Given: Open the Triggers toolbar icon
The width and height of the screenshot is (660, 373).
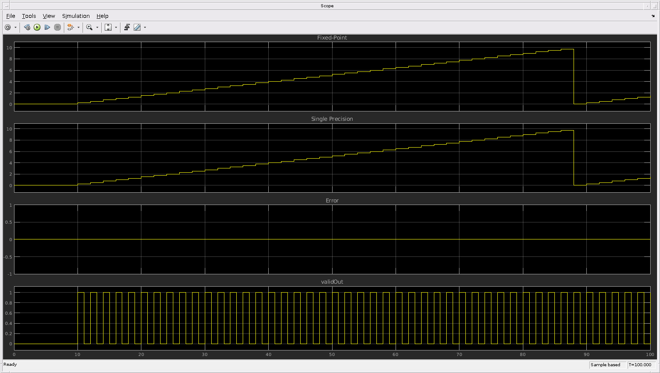Looking at the screenshot, I should pos(127,27).
